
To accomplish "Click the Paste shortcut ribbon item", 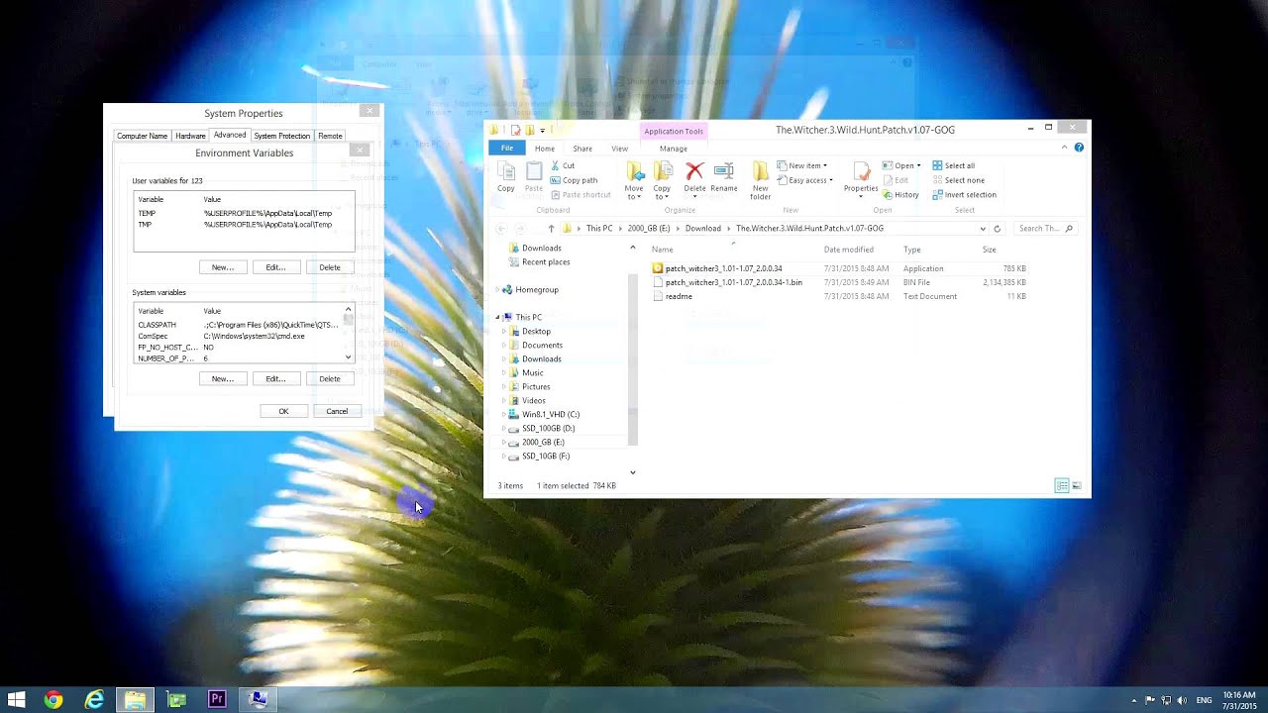I will [580, 195].
